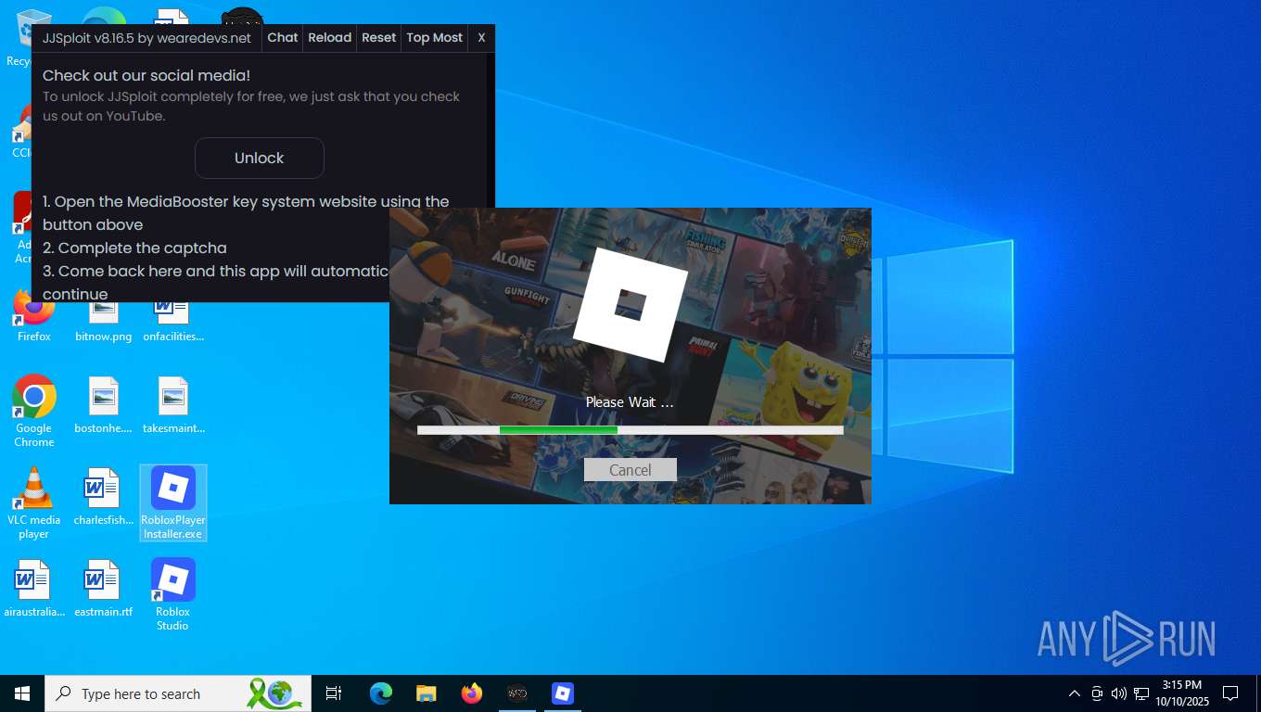Select the Roblox Studio desktop shortcut

(x=173, y=594)
